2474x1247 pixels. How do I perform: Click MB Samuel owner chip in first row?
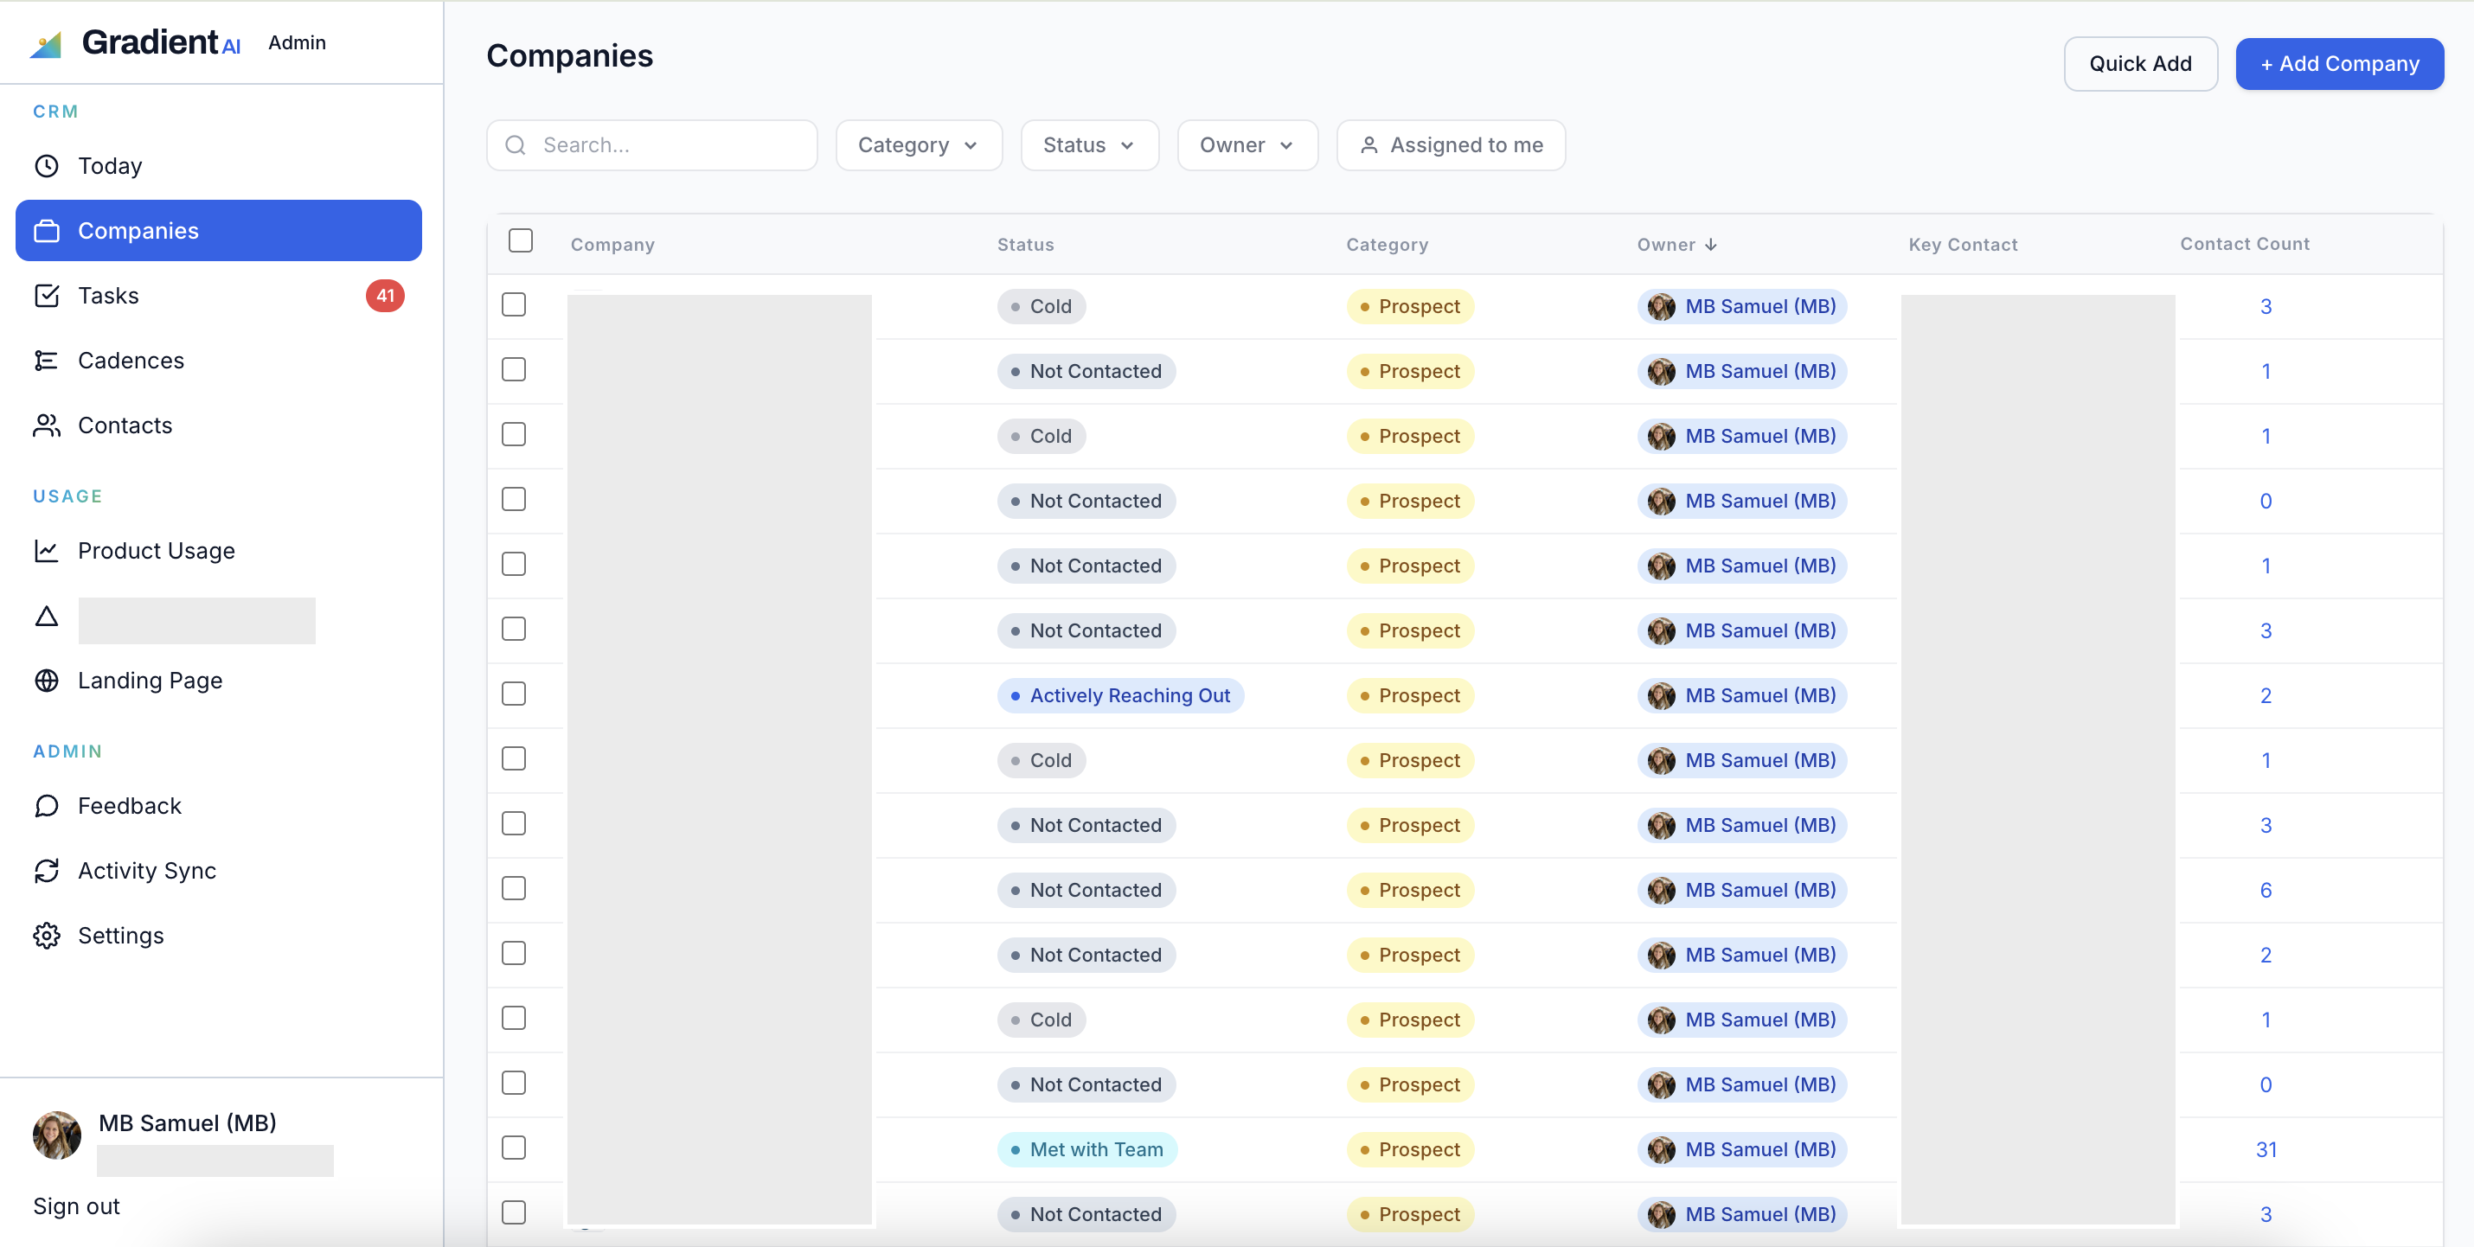pos(1742,307)
